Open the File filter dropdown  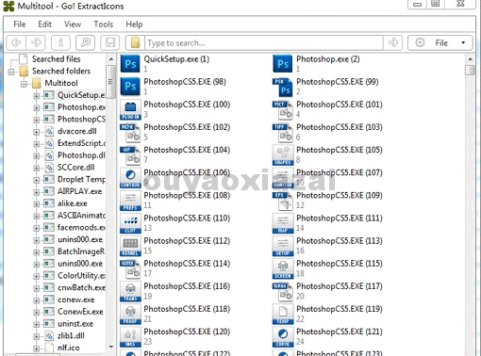[x=440, y=42]
